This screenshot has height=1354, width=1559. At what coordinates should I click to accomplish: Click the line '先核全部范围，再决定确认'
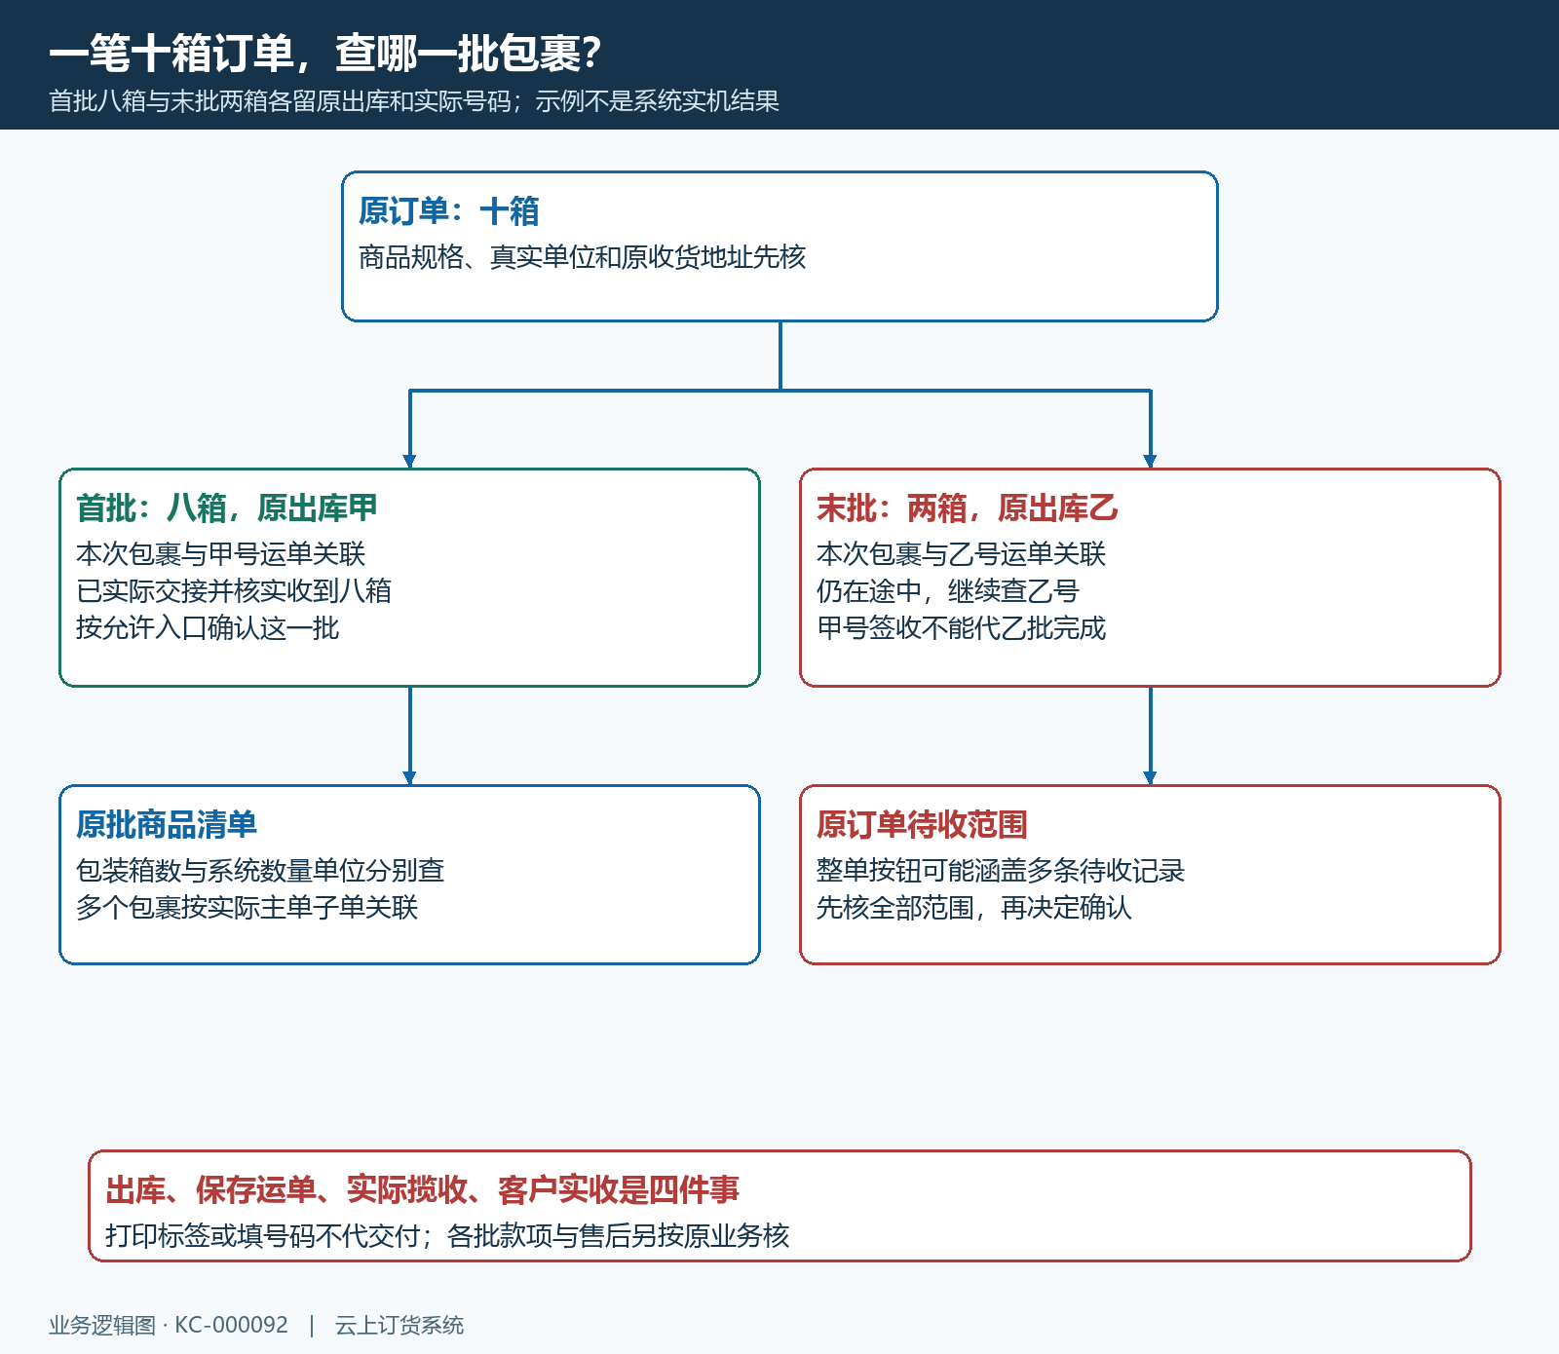coord(974,908)
